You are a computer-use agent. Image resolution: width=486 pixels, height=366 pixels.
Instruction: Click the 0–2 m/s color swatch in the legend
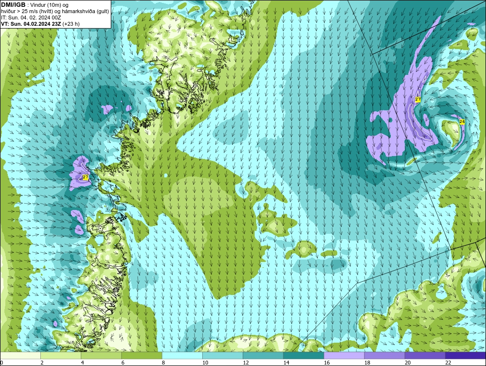[x=20, y=355]
